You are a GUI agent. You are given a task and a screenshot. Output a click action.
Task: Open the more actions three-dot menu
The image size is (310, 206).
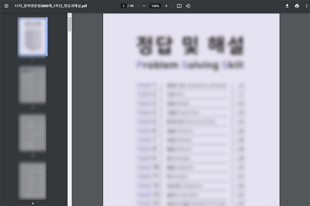[307, 6]
